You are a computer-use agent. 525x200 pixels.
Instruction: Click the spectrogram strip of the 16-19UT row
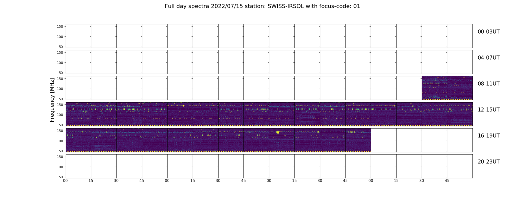pos(218,140)
